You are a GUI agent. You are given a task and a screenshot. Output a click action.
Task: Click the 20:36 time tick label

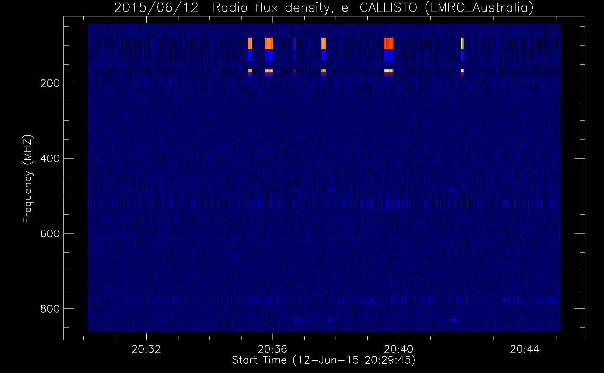[273, 350]
